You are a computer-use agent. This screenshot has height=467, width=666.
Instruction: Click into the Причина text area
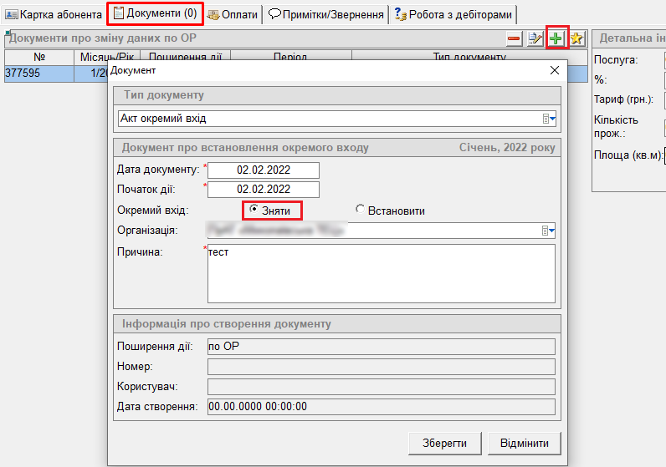(381, 273)
